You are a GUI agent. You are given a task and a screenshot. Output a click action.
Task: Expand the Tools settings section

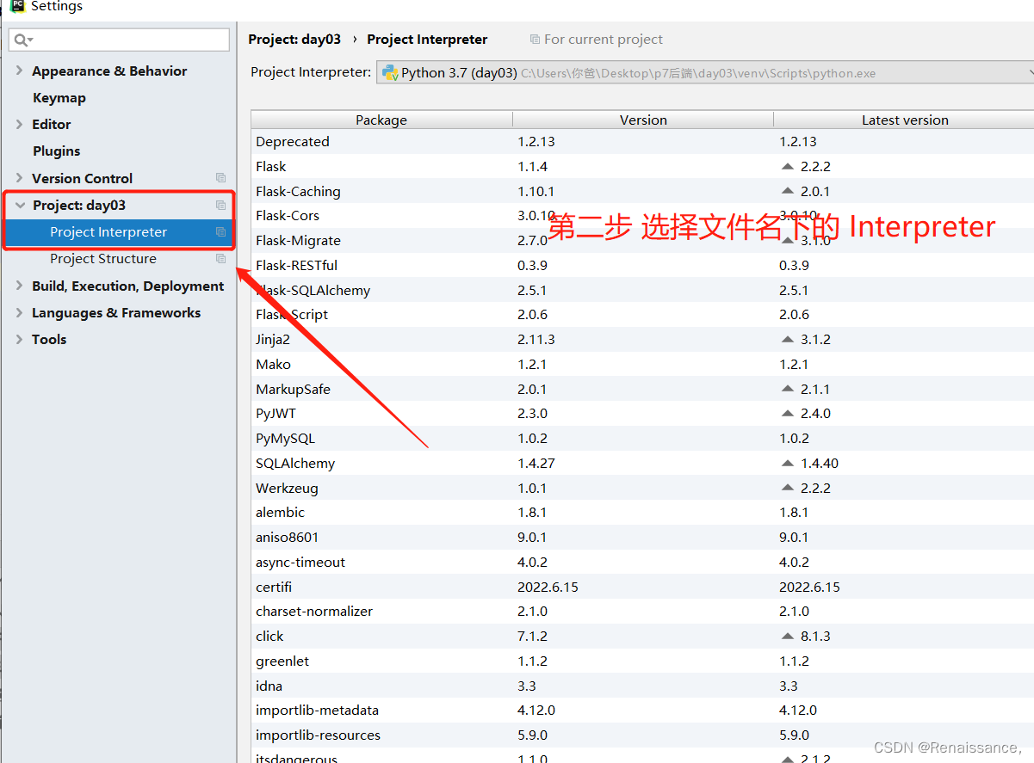tap(19, 339)
